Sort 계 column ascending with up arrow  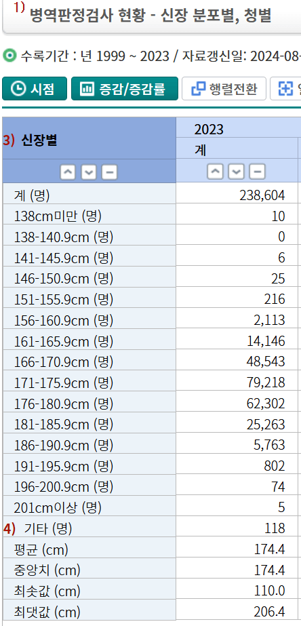215,172
